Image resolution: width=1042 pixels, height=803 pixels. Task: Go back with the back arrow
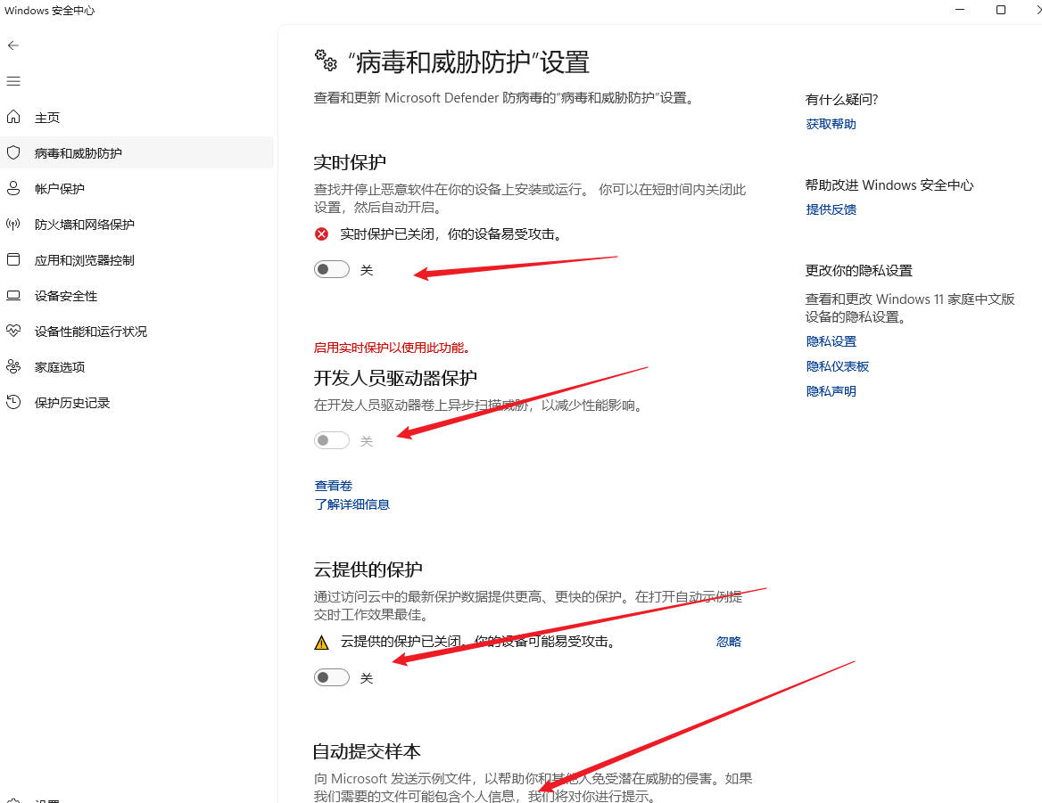13,45
